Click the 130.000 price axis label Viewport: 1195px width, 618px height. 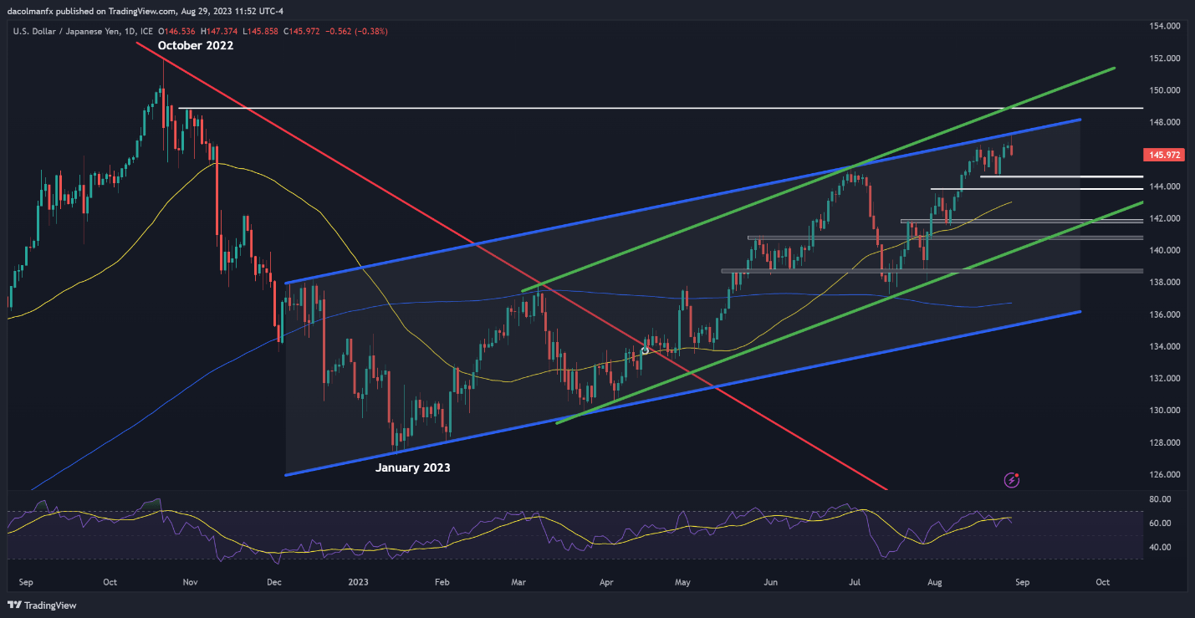pos(1164,411)
